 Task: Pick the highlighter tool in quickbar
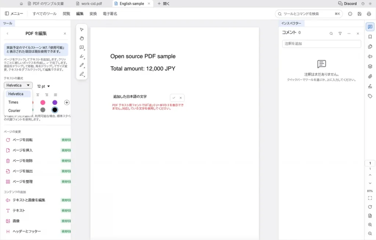82,56
